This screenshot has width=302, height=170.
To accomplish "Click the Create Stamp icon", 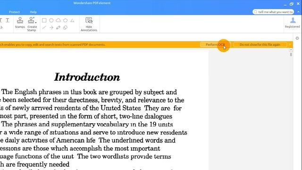I will 31,20.
